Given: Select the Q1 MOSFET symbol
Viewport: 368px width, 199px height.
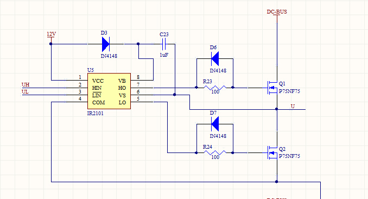Looking at the screenshot, I should 272,88.
